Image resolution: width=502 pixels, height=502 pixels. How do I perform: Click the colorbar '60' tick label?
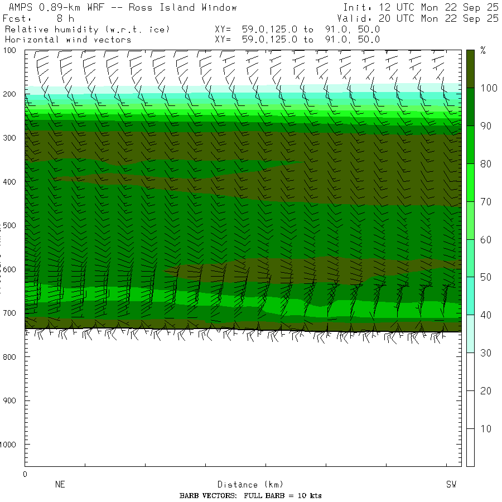(x=486, y=239)
